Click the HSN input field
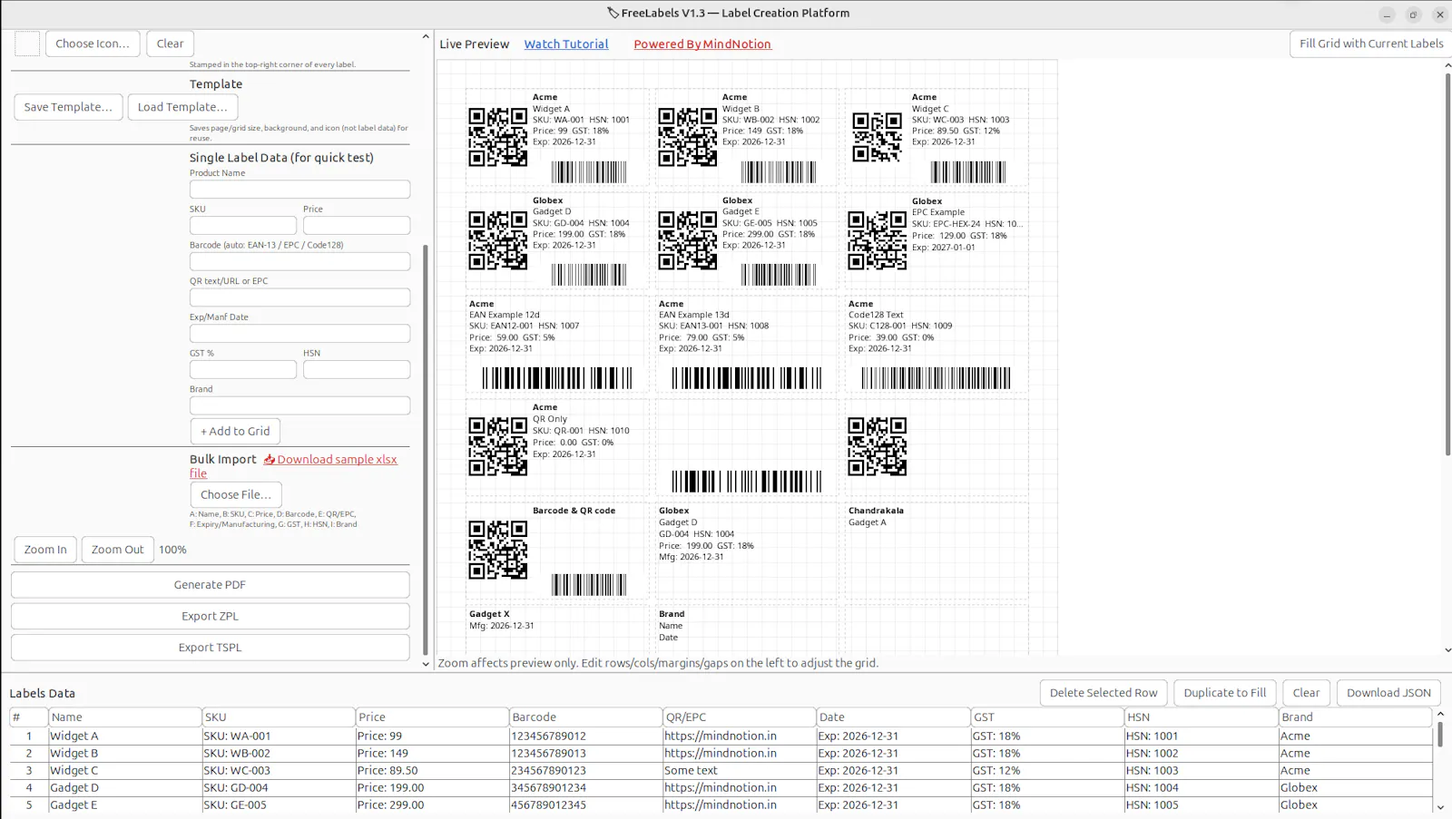 click(x=357, y=369)
